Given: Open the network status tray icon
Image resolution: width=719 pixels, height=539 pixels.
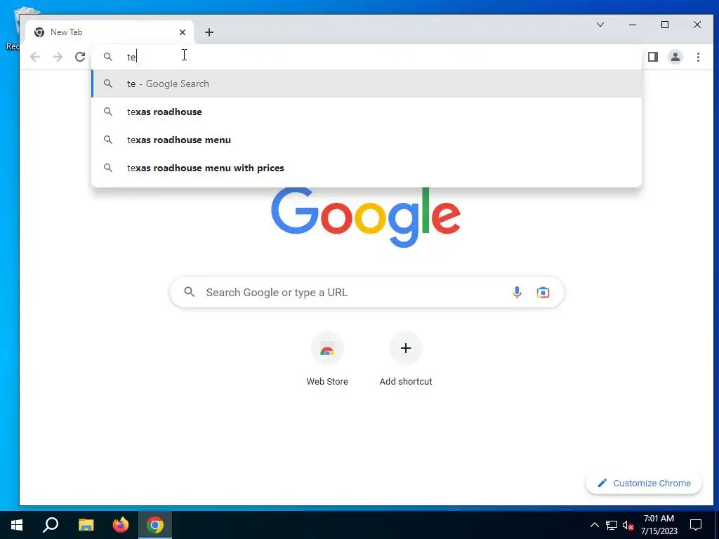Looking at the screenshot, I should tap(612, 525).
